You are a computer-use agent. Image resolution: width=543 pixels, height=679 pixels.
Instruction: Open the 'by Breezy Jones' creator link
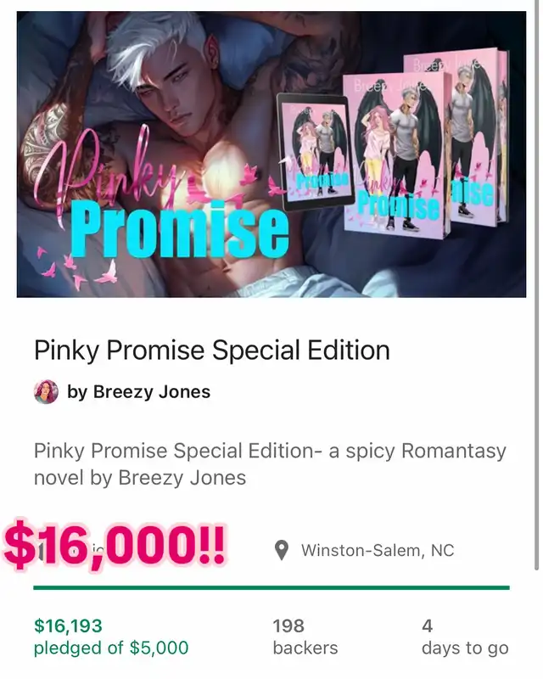138,392
